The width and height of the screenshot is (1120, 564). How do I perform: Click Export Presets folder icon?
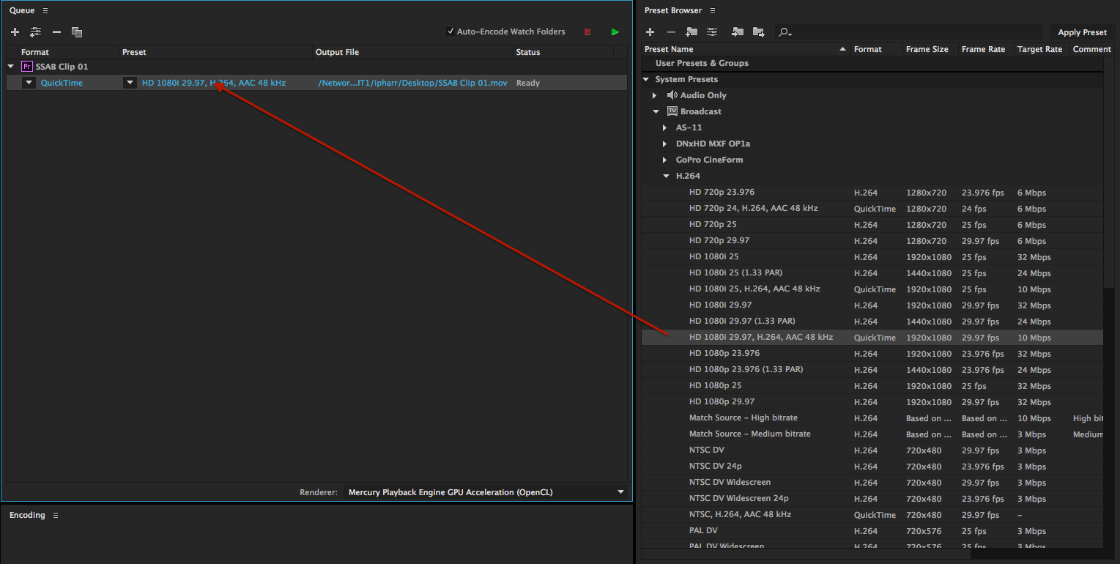coord(758,32)
